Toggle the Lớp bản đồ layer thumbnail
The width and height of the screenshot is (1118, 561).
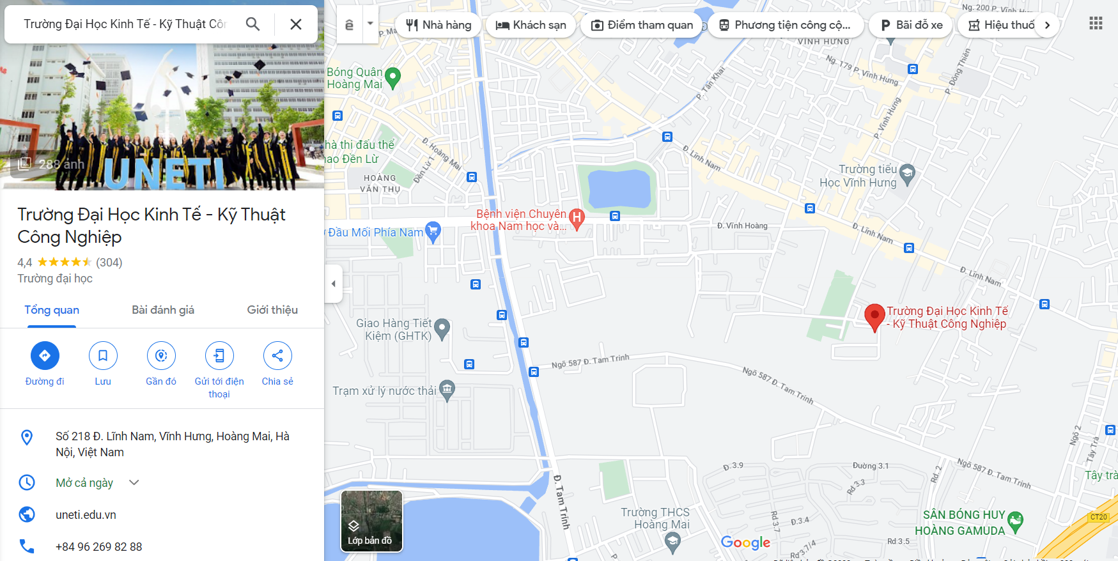[x=372, y=521]
